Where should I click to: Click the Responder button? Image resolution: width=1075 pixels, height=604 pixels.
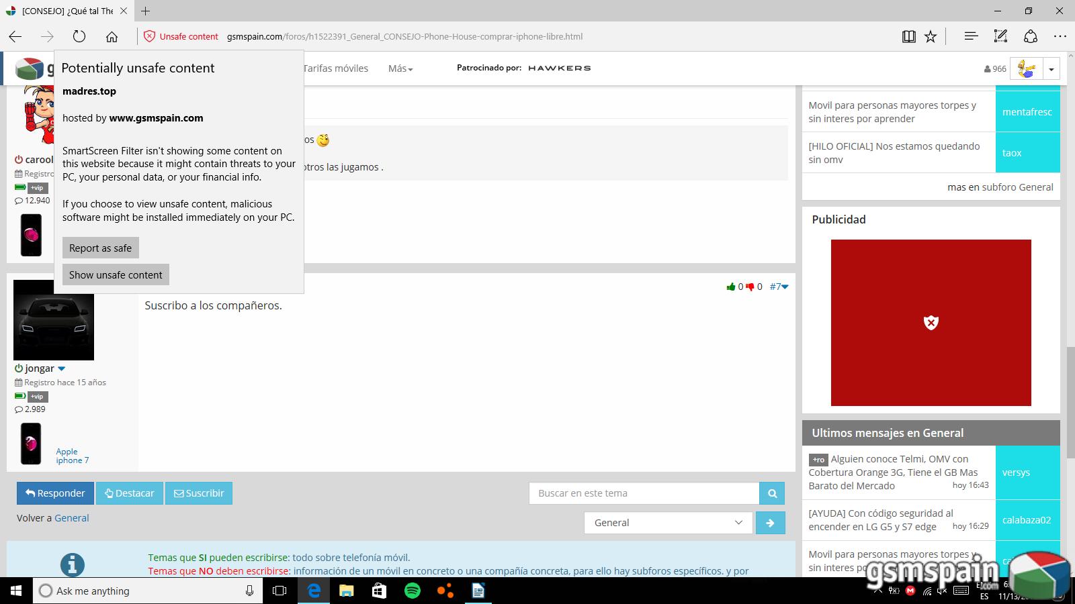click(55, 493)
